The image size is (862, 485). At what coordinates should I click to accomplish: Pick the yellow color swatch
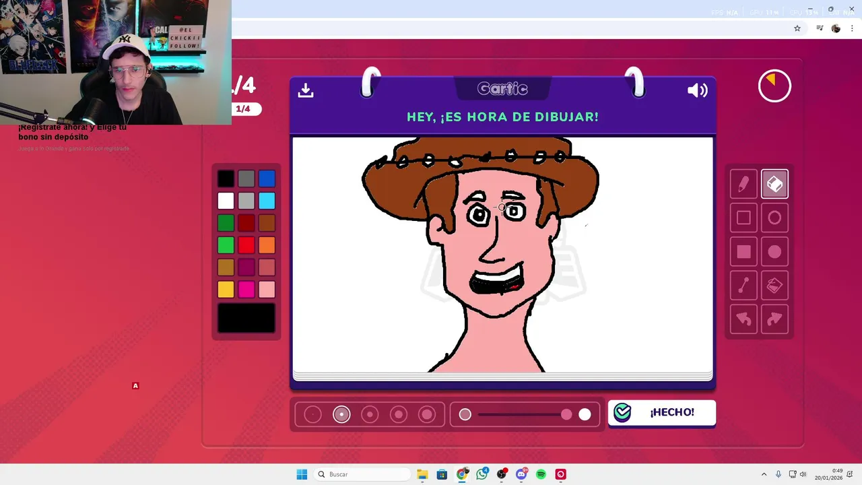[x=226, y=290]
